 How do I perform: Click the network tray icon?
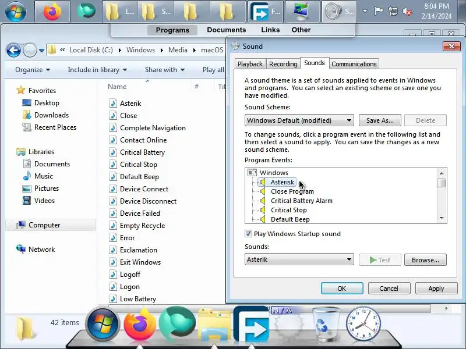393,12
